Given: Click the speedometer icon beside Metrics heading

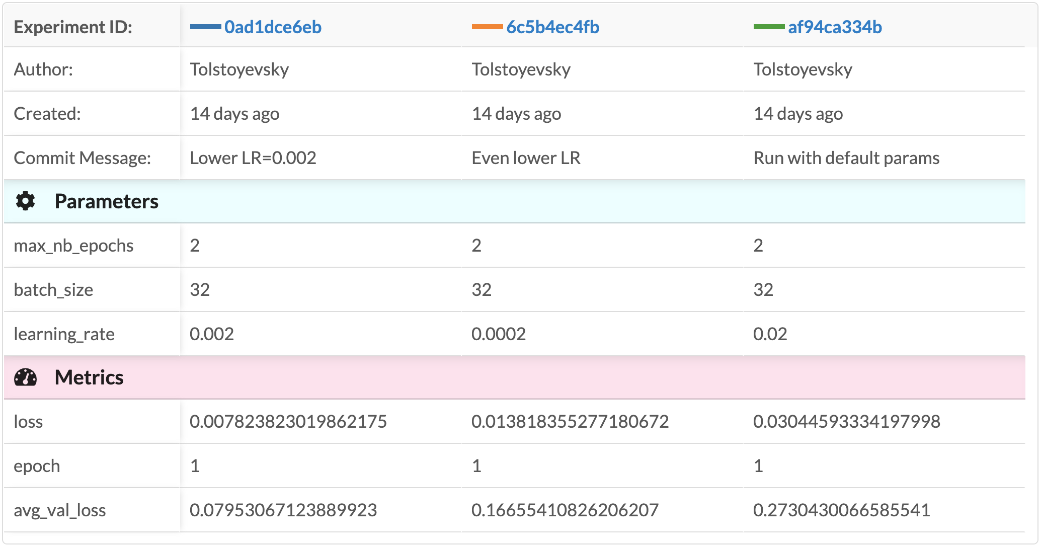Looking at the screenshot, I should [x=26, y=377].
